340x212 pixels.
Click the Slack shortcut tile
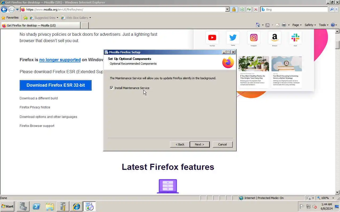[295, 38]
